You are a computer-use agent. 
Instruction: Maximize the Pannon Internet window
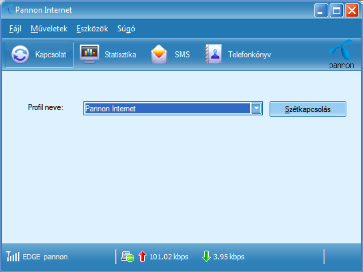[336, 11]
